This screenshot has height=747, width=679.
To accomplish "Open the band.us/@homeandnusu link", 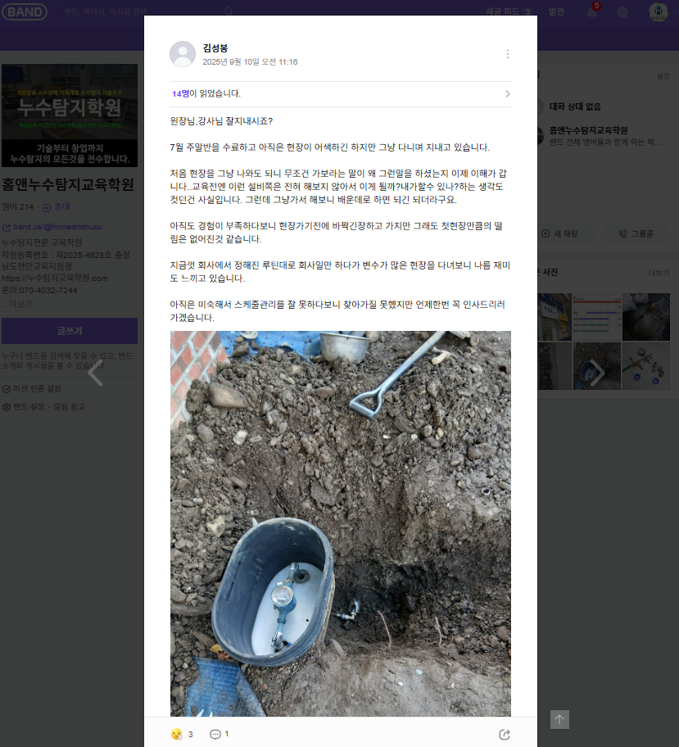I will click(x=57, y=227).
